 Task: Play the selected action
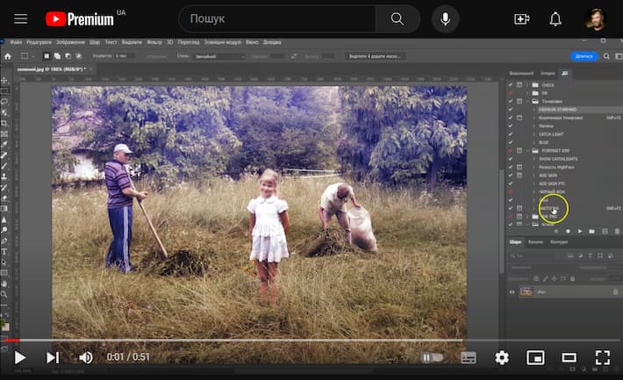click(580, 232)
